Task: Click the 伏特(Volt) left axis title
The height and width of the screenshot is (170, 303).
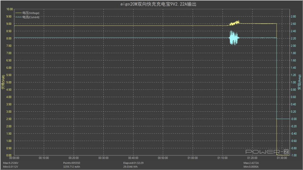Action: coord(3,82)
